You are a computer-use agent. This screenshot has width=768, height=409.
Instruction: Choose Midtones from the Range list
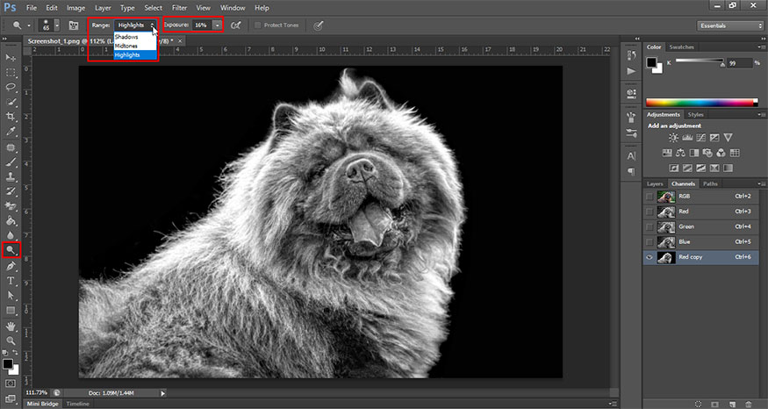(135, 46)
